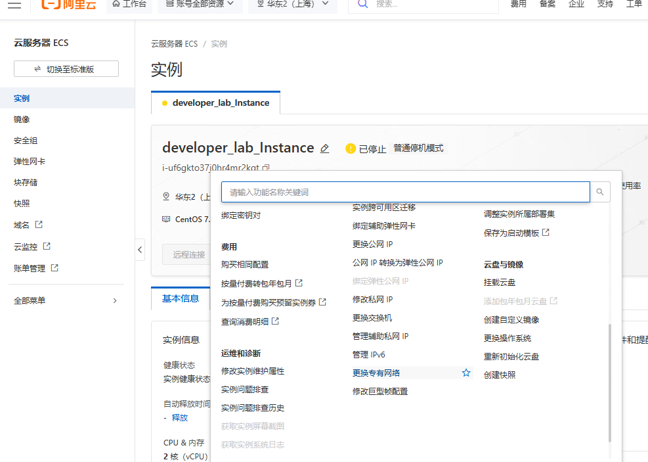Image resolution: width=648 pixels, height=462 pixels.
Task: Click the search magnifier in top bar
Action: point(362,4)
